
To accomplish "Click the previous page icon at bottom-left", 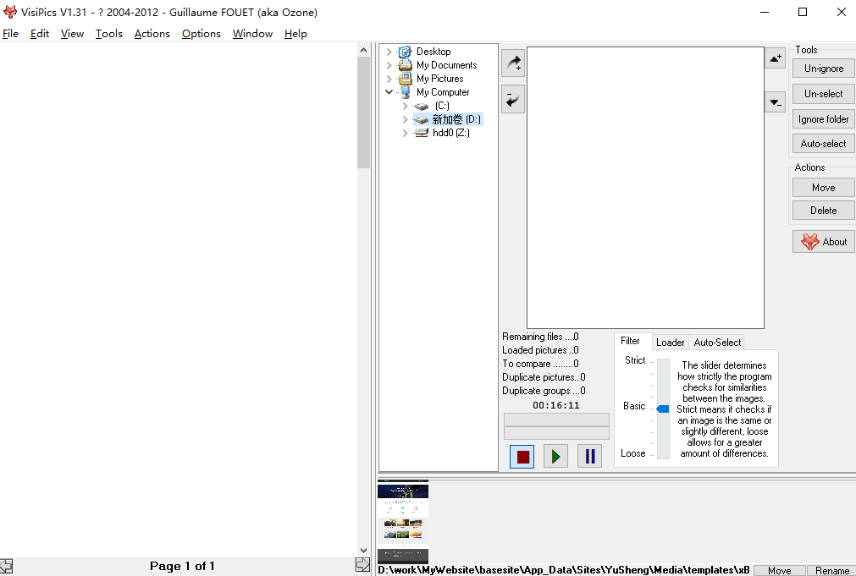I will [x=6, y=566].
